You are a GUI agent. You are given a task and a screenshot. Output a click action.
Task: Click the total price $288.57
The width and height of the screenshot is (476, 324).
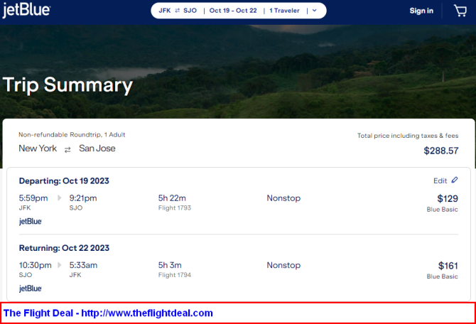pos(441,151)
